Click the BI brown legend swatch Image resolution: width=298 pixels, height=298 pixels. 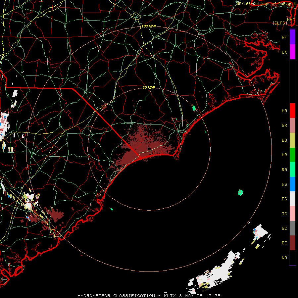tap(292, 243)
